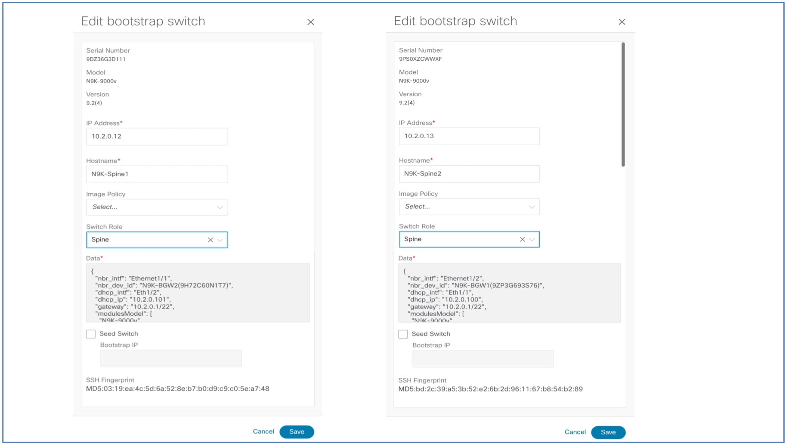Save the N9K-Spine2 bootstrap switch
Viewport: 786px width, 444px height.
click(x=608, y=432)
